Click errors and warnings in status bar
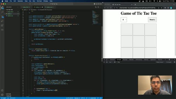This screenshot has width=176, height=99. pos(13,98)
